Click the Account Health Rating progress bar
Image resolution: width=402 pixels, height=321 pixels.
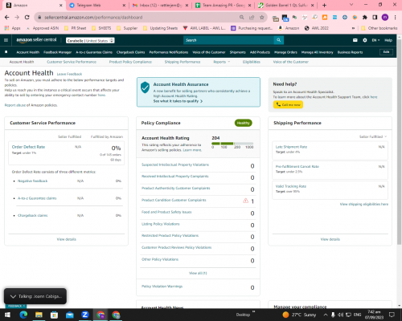tap(232, 144)
